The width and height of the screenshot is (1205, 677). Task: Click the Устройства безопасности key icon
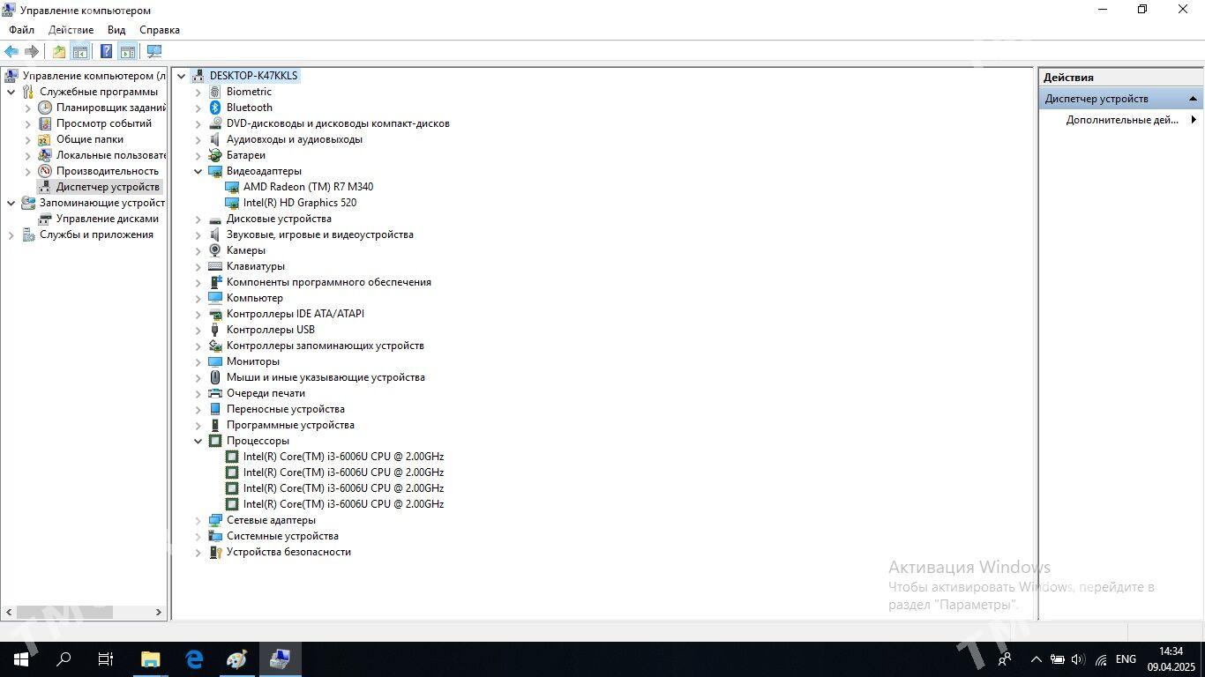coord(215,552)
